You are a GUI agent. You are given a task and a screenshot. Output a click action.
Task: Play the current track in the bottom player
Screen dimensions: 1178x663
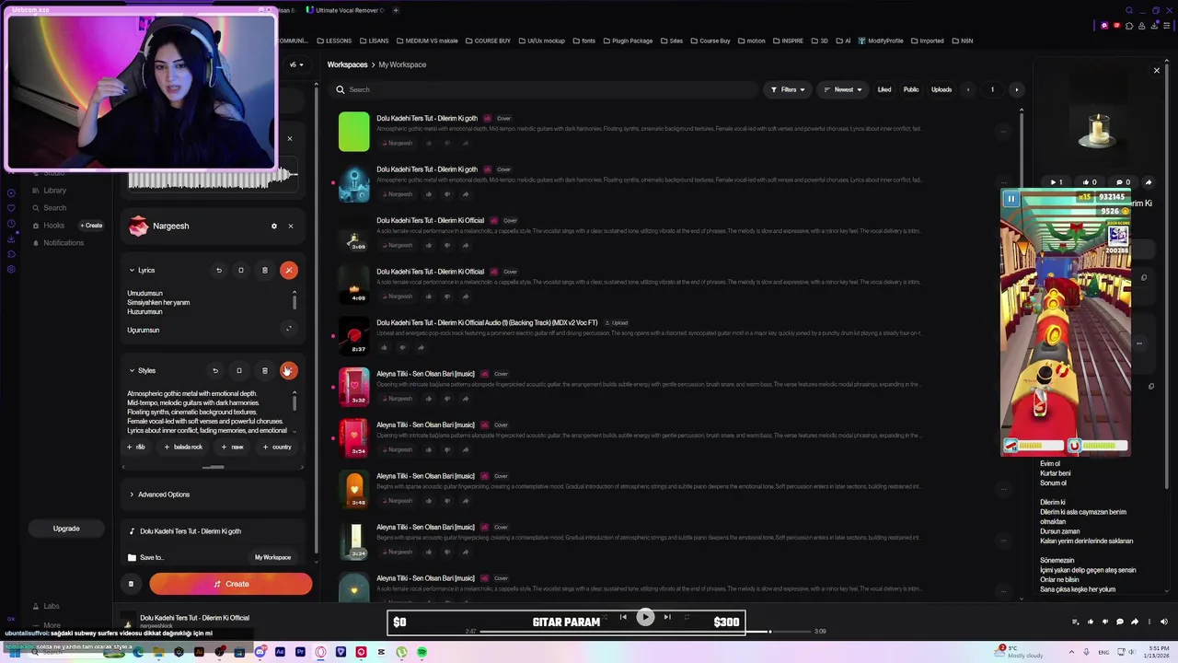[645, 617]
